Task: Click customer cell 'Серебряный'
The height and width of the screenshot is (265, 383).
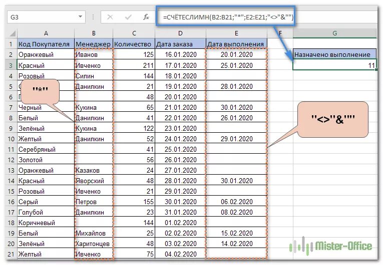Action: pyautogui.click(x=46, y=149)
